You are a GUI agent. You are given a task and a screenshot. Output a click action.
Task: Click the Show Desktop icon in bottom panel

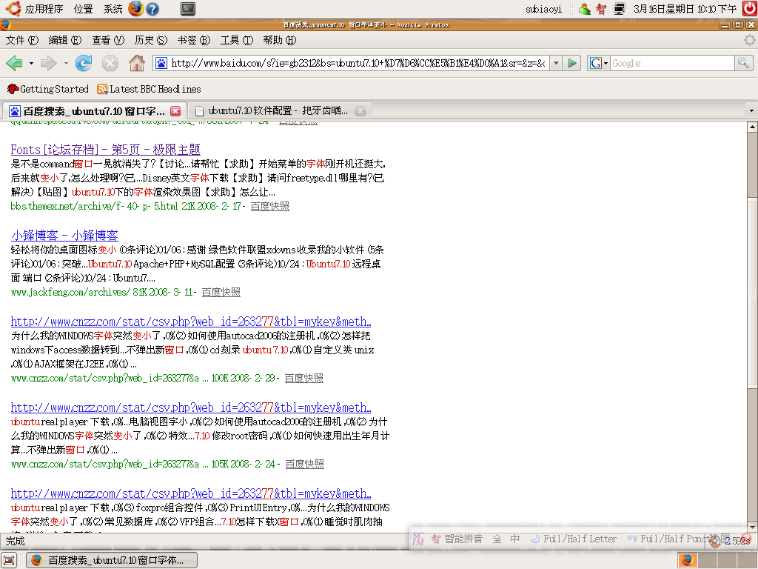point(9,560)
